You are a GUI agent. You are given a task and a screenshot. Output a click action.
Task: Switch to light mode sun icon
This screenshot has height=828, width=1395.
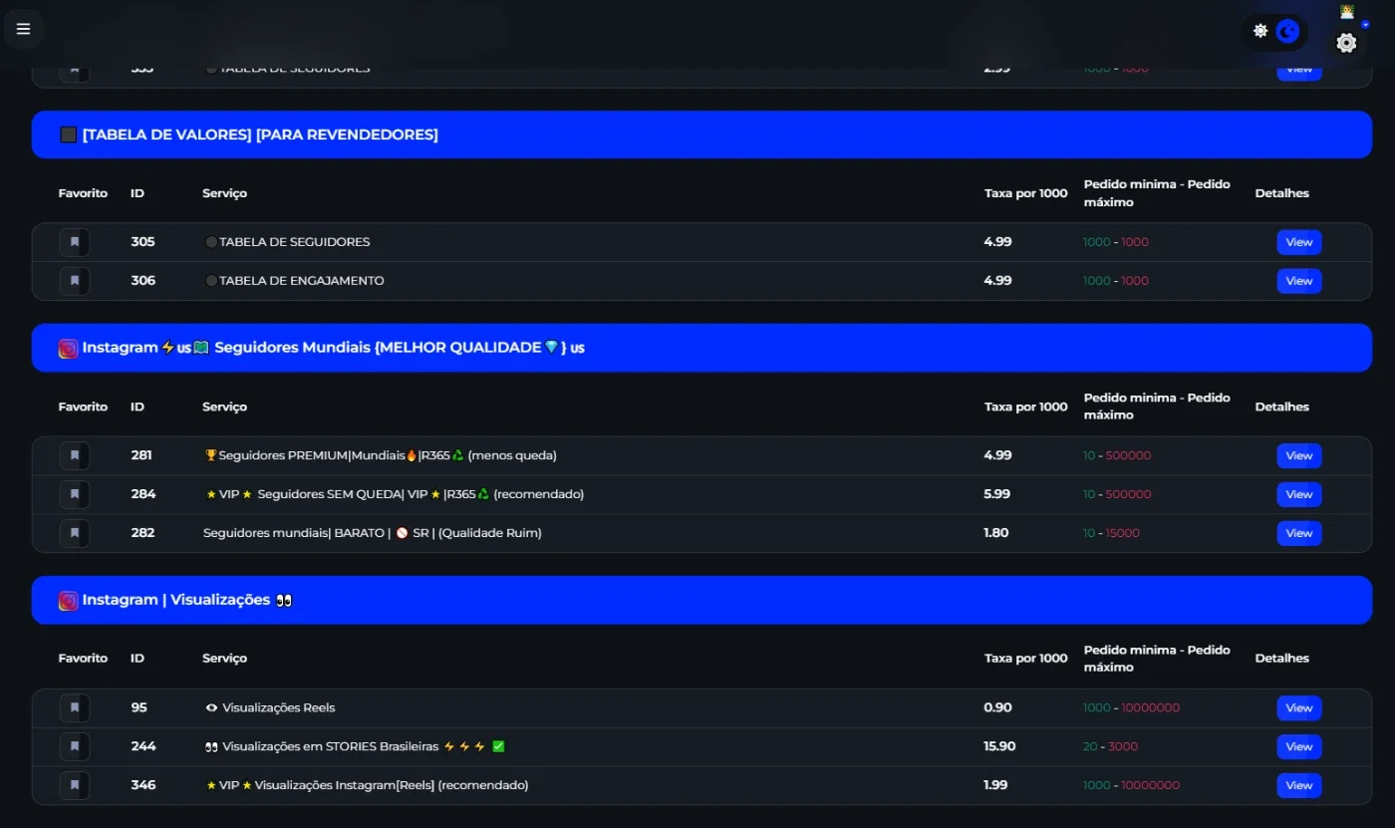pyautogui.click(x=1260, y=31)
